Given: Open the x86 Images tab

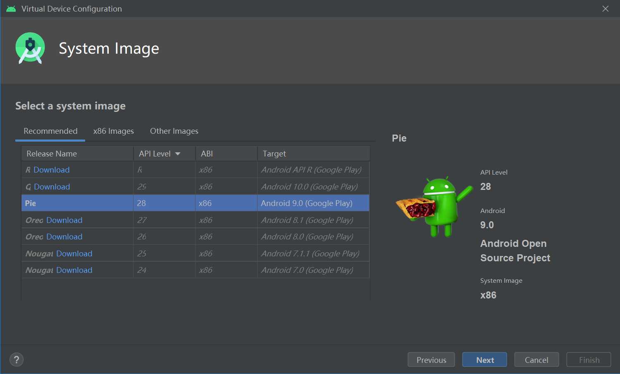Looking at the screenshot, I should click(114, 131).
